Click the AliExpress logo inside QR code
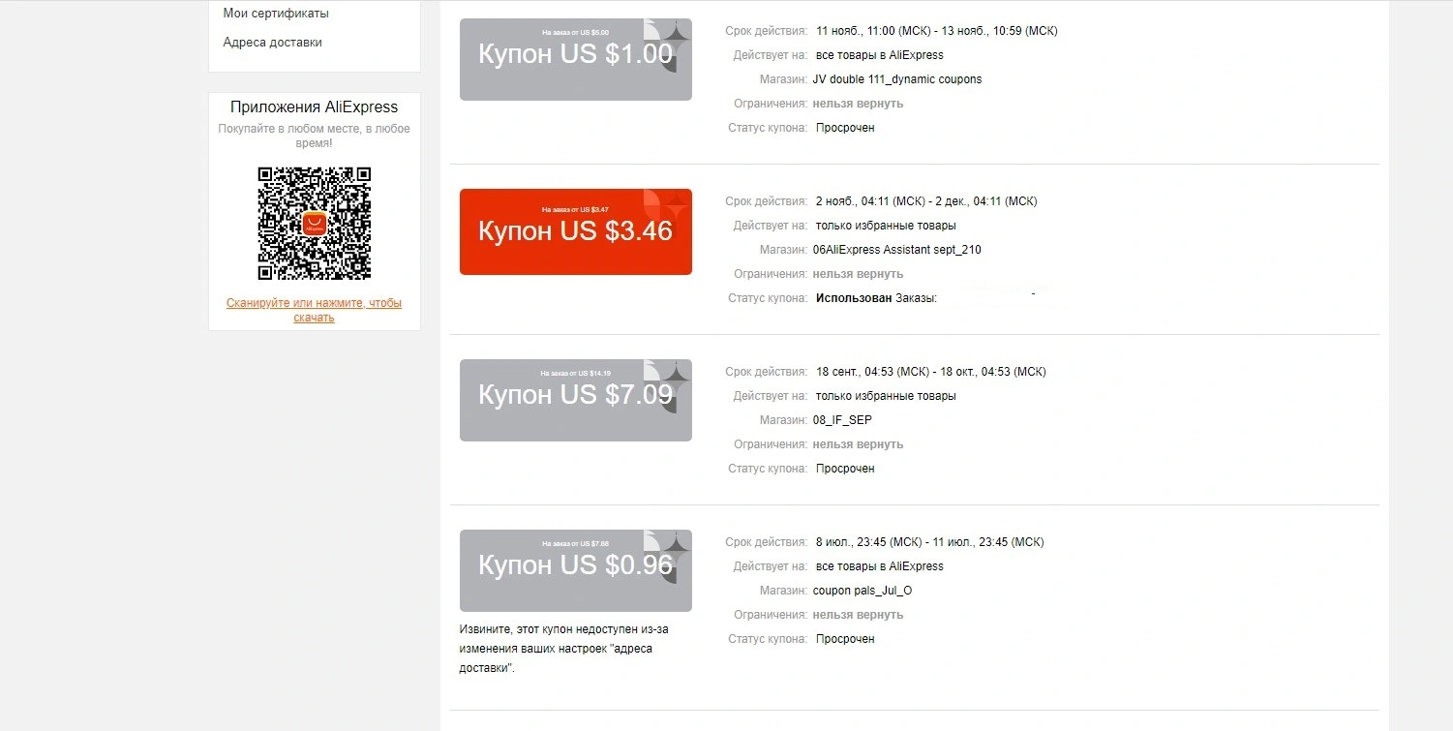This screenshot has width=1453, height=731. tap(314, 224)
